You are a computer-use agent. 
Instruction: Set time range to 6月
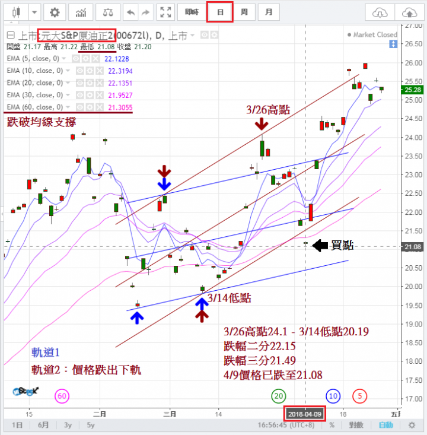[x=43, y=425]
